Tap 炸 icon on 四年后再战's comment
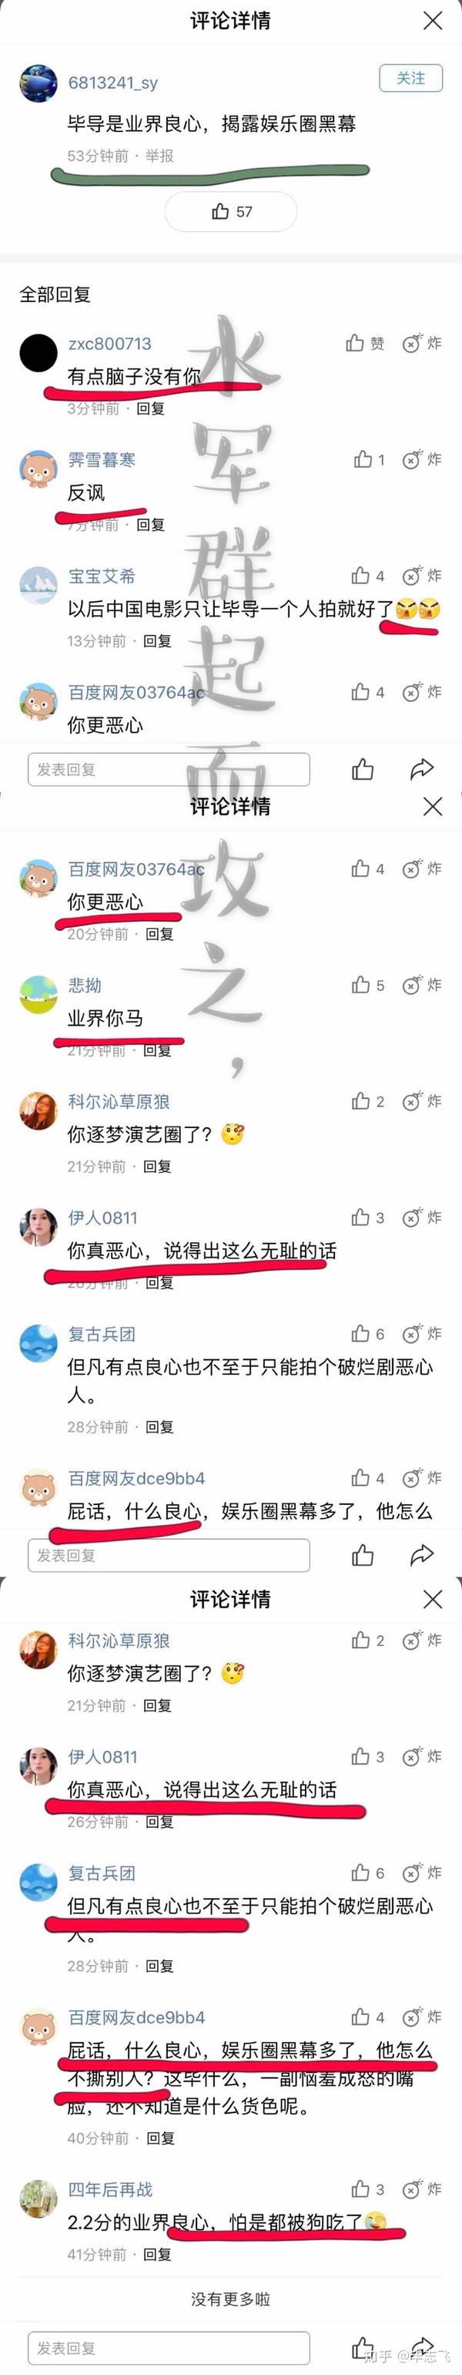 click(421, 2190)
